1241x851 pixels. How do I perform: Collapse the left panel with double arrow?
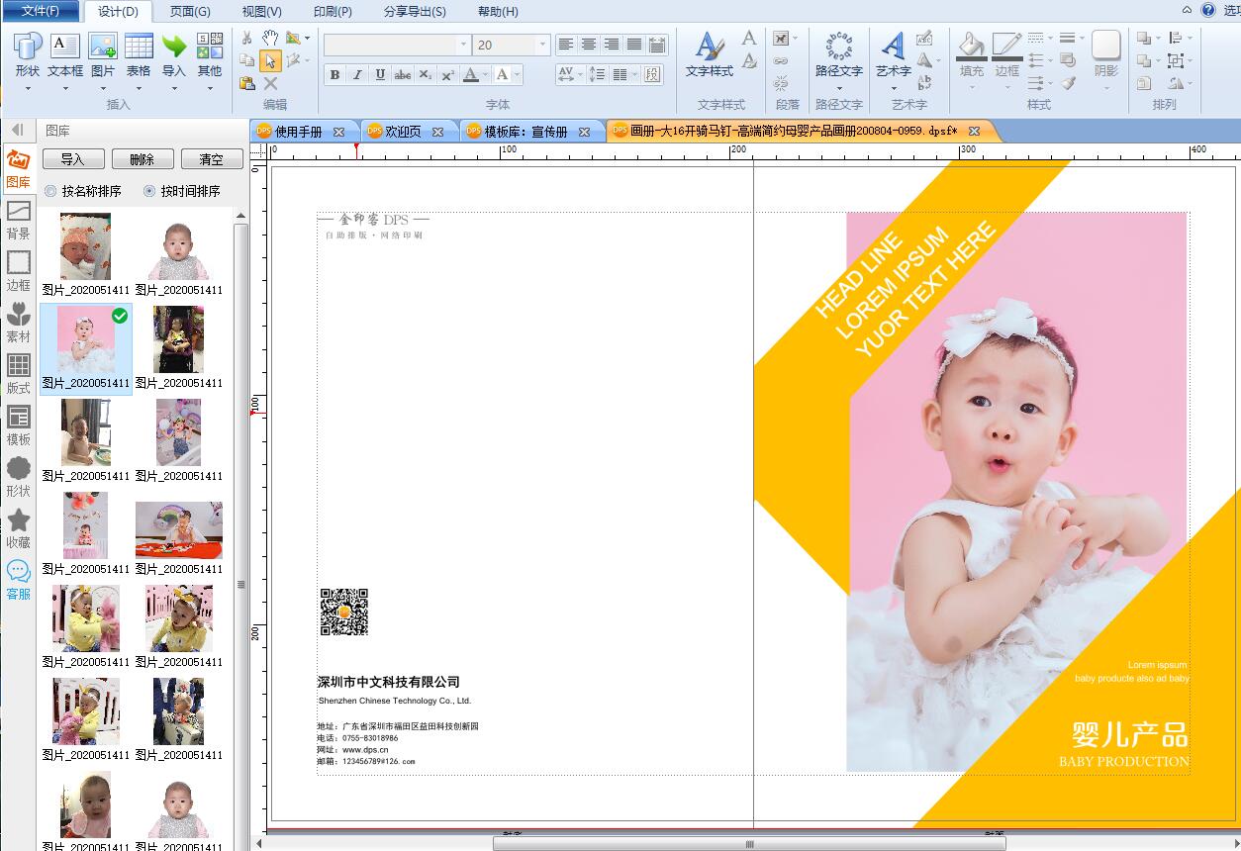coord(17,130)
